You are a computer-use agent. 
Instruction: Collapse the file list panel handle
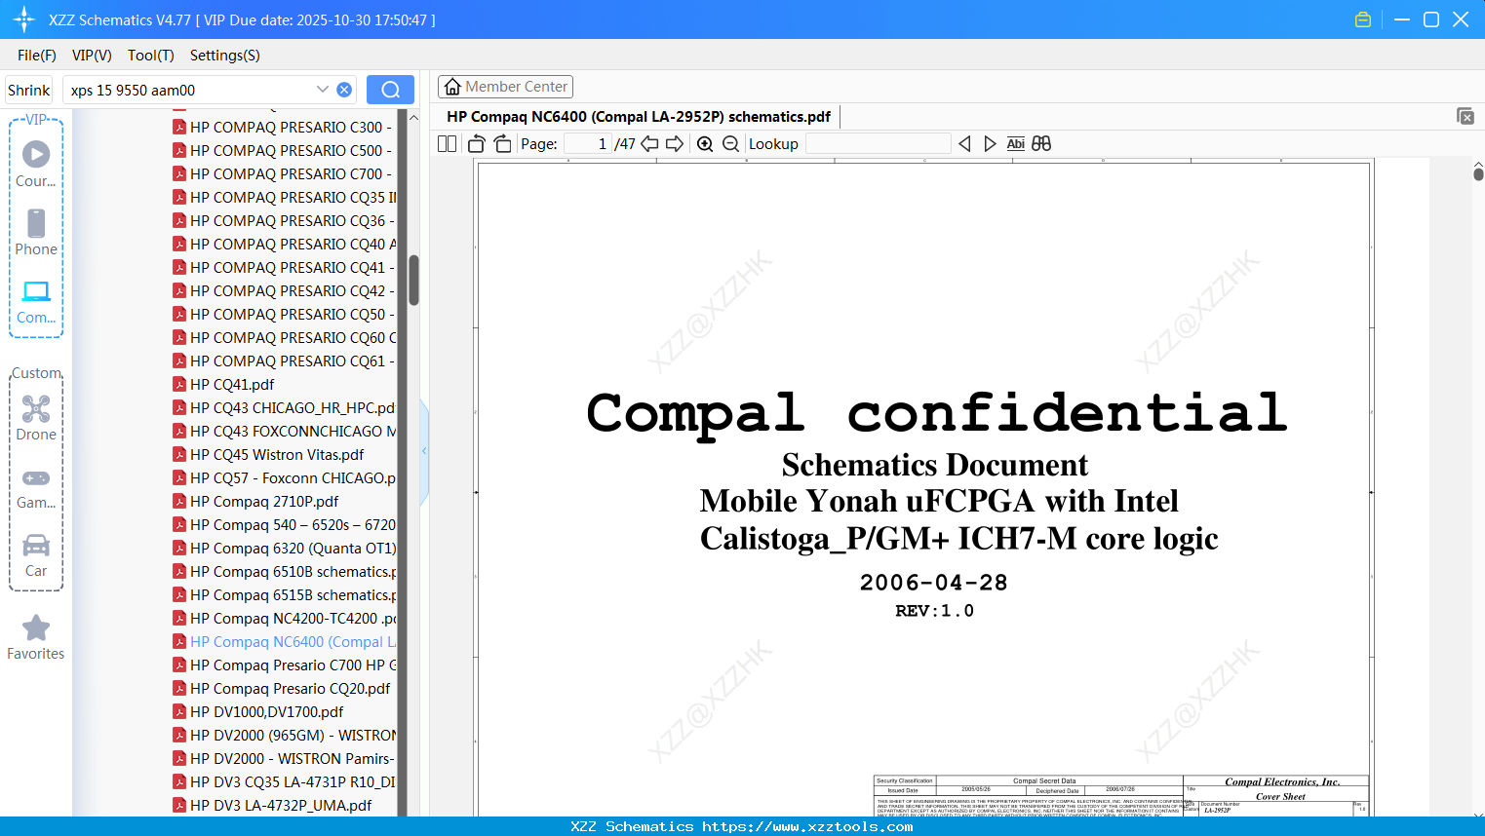point(424,451)
